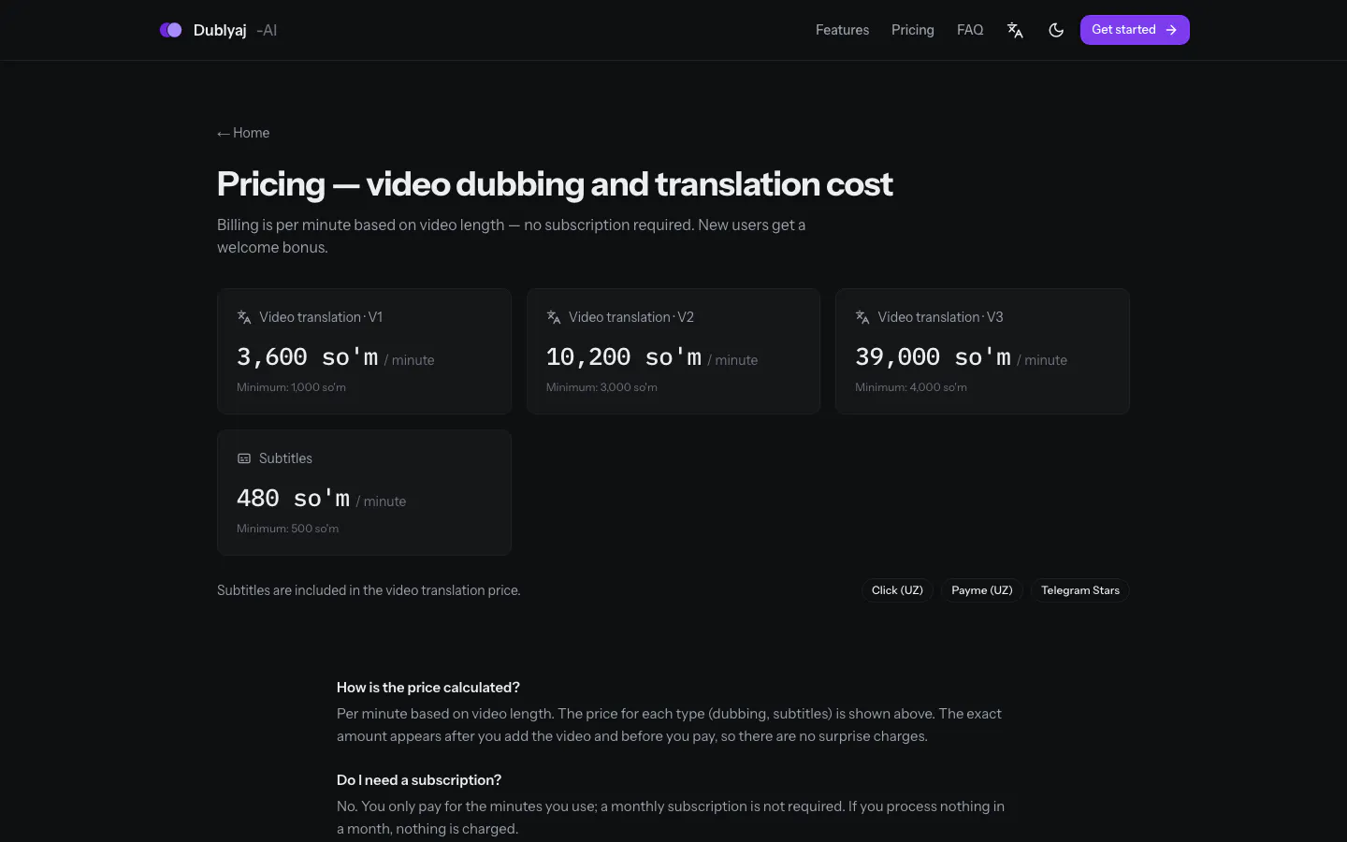Click the 'Video translation · V2' card title
The height and width of the screenshot is (842, 1347).
point(631,317)
